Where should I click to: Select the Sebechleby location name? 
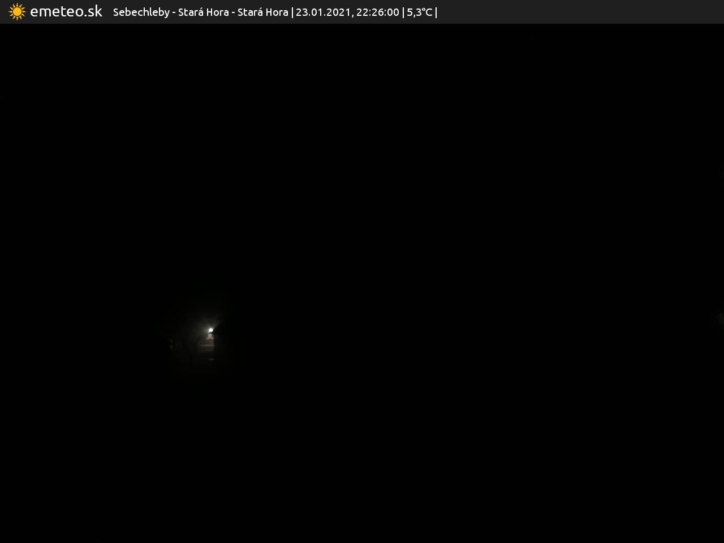pyautogui.click(x=141, y=12)
